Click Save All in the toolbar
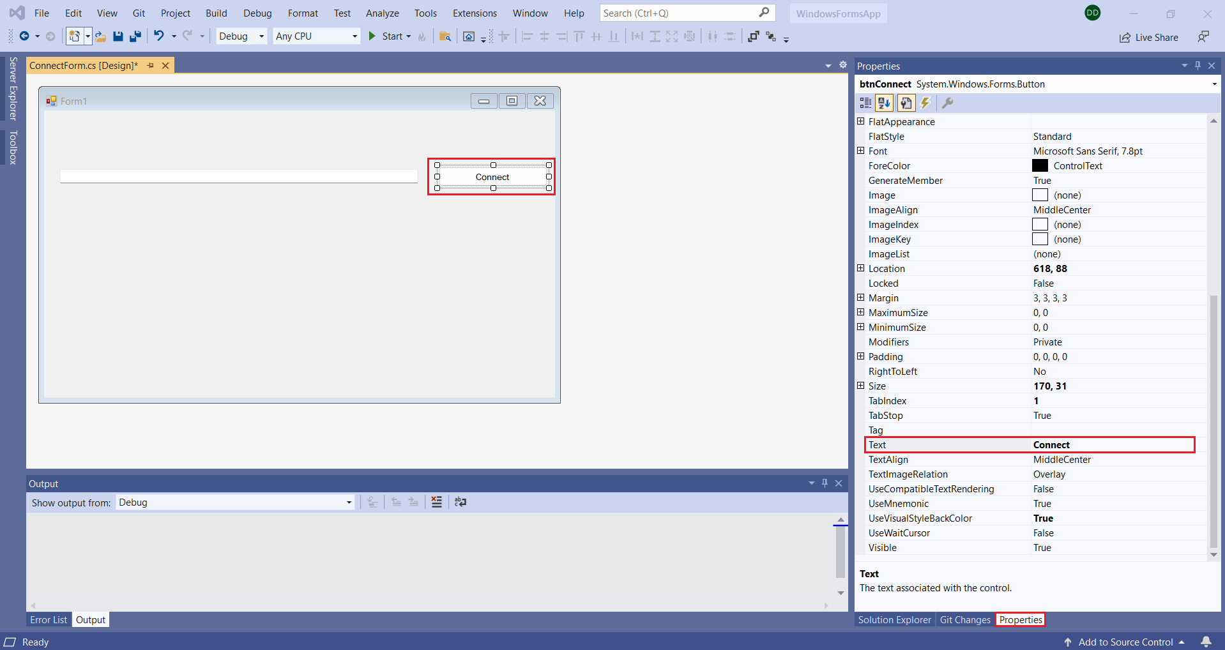1225x650 pixels. (135, 36)
